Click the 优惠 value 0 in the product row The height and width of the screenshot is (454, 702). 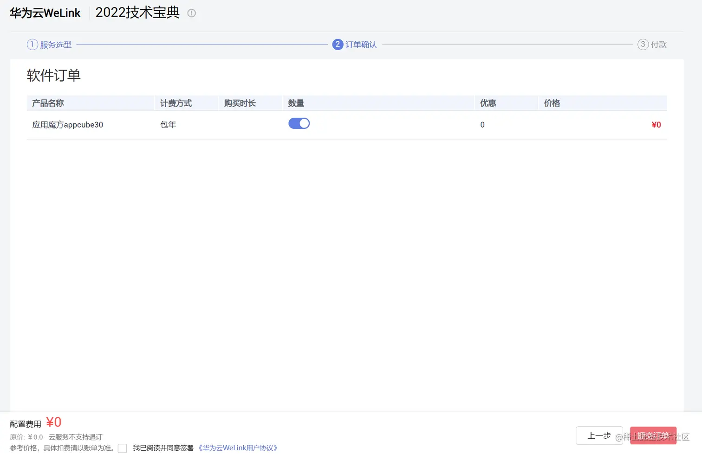click(482, 125)
